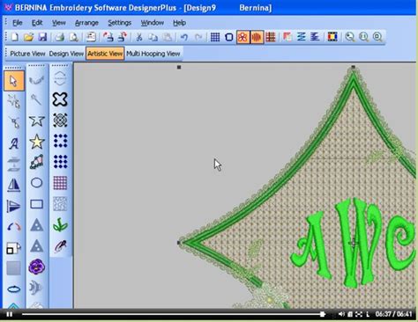Open the View menu
The height and width of the screenshot is (322, 418).
pyautogui.click(x=59, y=23)
